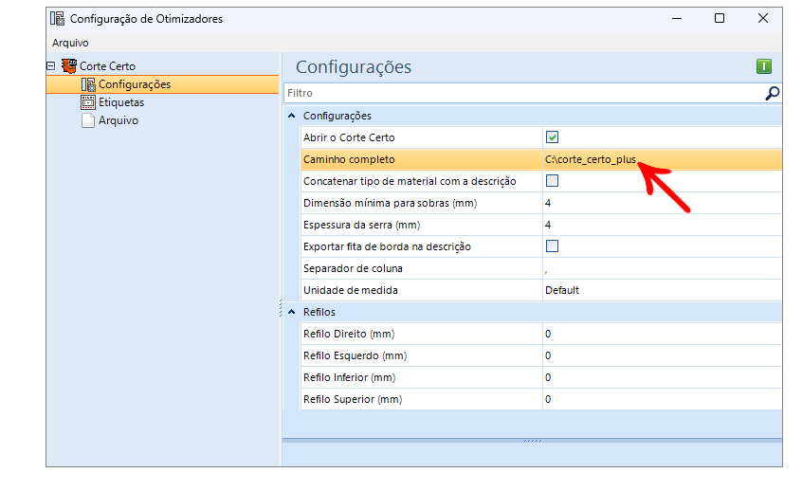802x491 pixels.
Task: Click the Configurações tree node icon
Action: click(88, 84)
